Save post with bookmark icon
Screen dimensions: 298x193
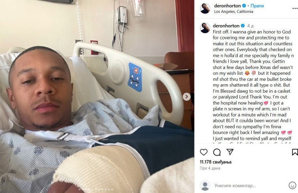coord(295,152)
